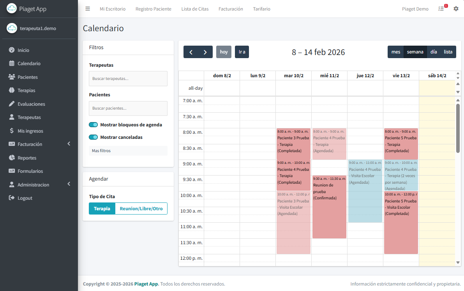Viewport: 464px width, 291px height.
Task: Collapse the sidebar using the hamburger icon
Action: tap(88, 8)
